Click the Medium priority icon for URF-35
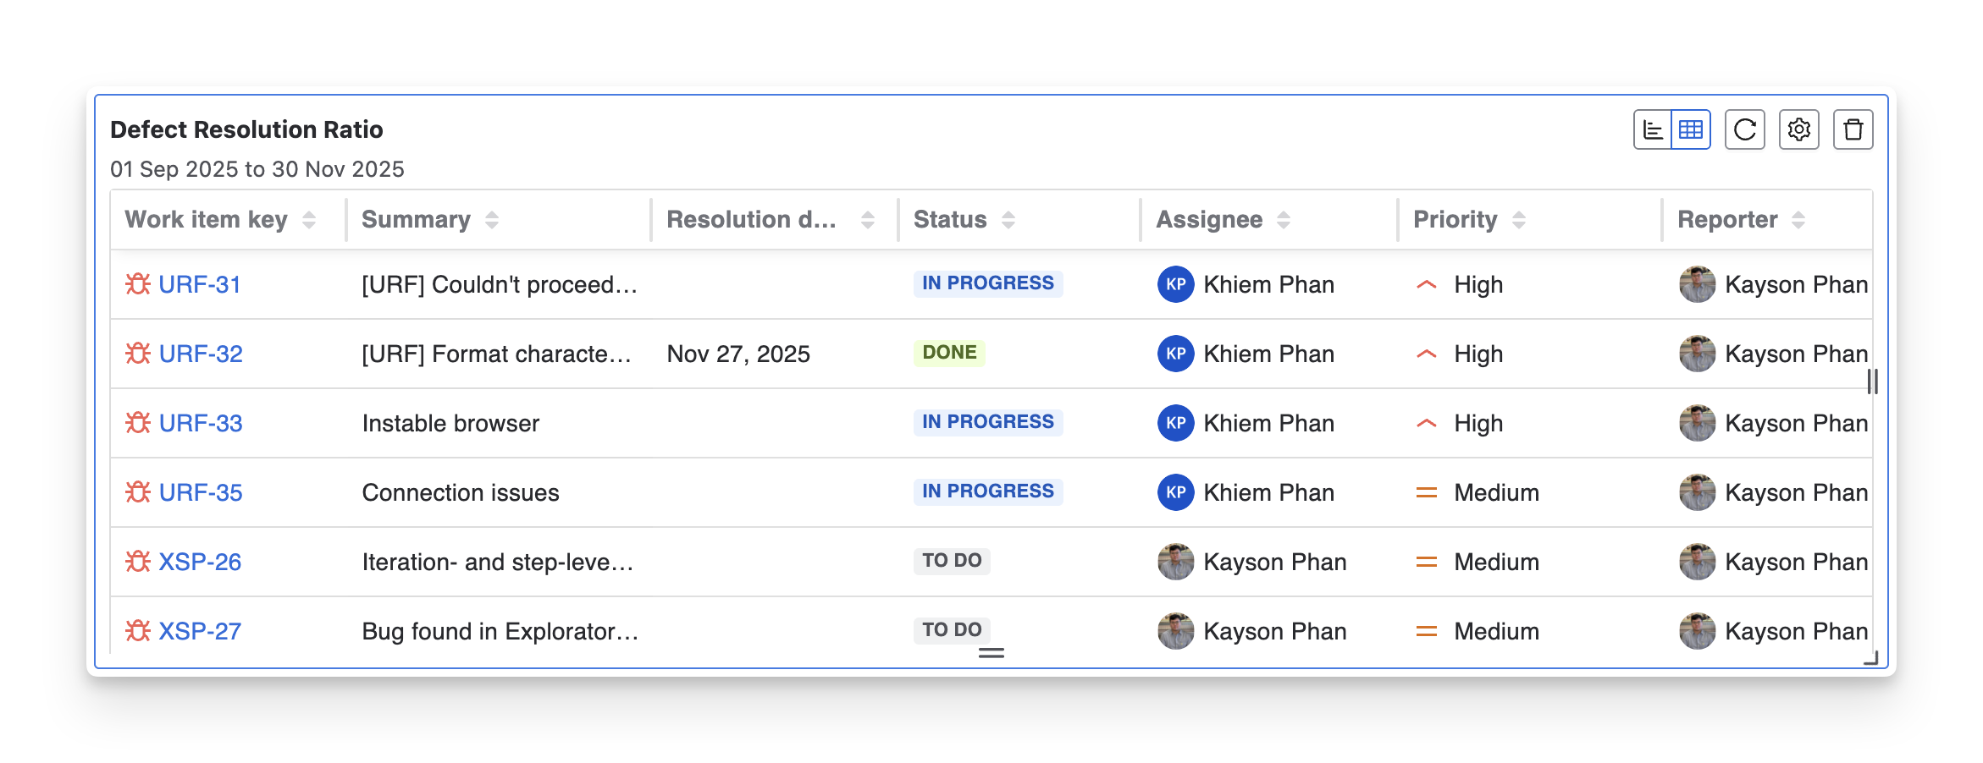1983x763 pixels. coord(1427,492)
